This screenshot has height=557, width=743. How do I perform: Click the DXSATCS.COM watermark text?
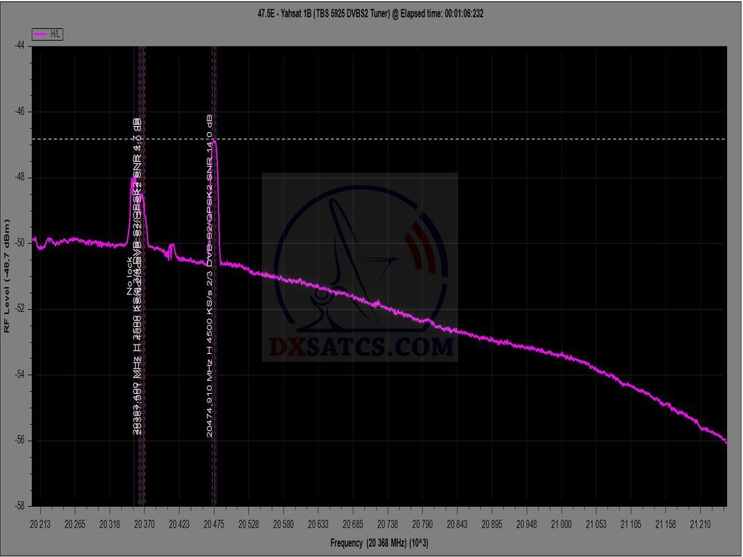click(x=361, y=347)
